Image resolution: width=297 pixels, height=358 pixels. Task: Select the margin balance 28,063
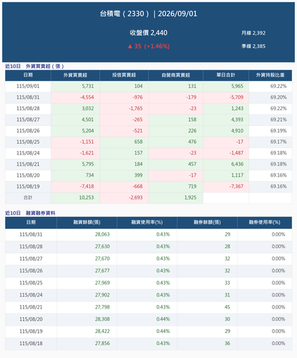102,234
